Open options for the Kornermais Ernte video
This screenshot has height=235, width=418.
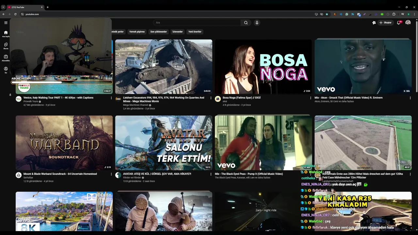pyautogui.click(x=410, y=174)
